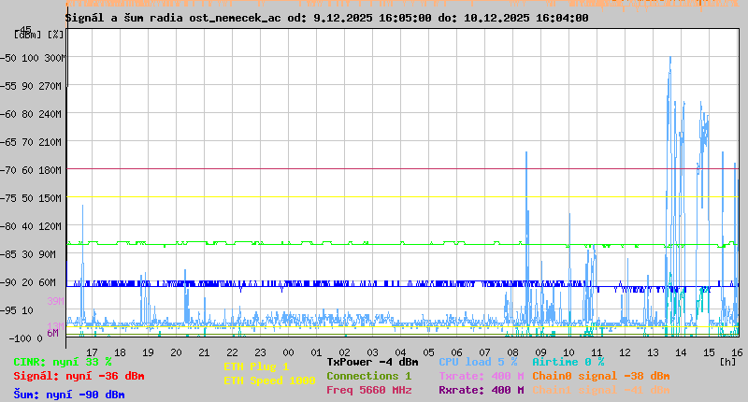Click the orange 'Chain0 signal -38 dBm' label

(598, 376)
